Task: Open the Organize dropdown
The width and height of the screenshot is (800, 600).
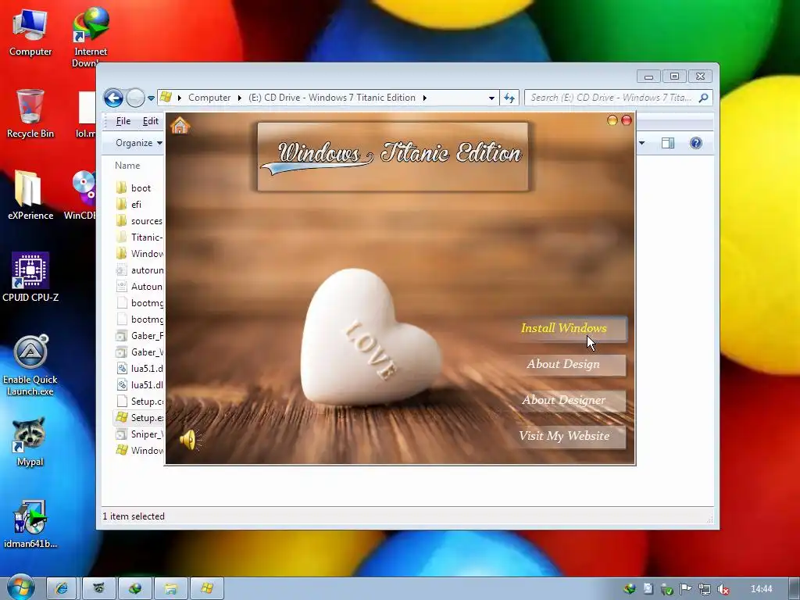Action: [138, 143]
